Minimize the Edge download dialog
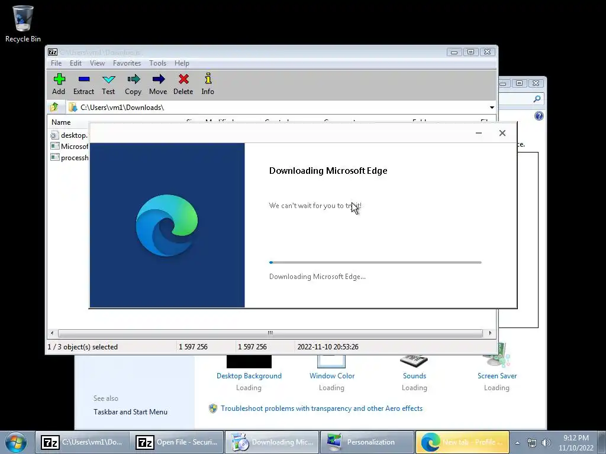 pos(478,133)
